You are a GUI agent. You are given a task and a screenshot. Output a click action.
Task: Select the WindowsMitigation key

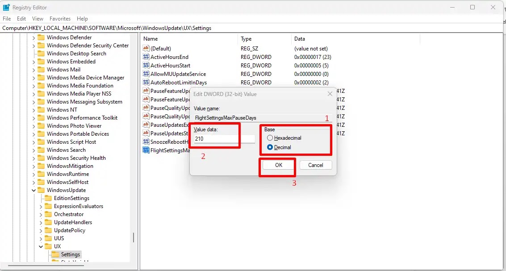pos(70,166)
